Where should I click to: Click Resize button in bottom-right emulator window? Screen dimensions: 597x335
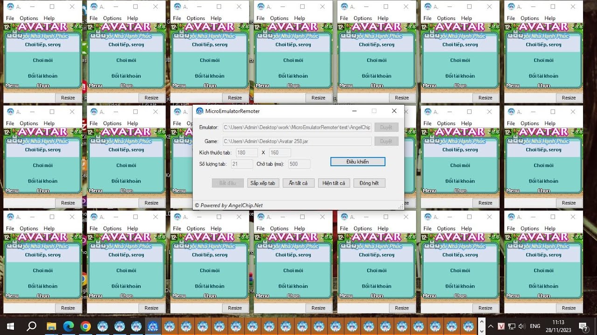569,308
